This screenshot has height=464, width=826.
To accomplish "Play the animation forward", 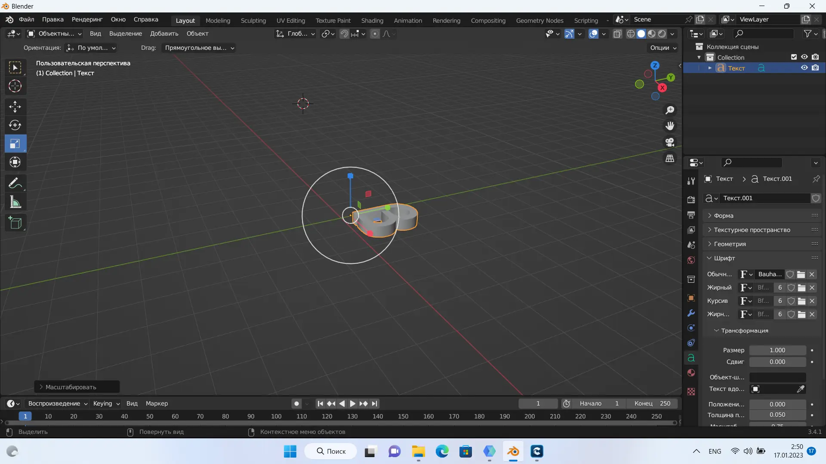I will pos(352,403).
